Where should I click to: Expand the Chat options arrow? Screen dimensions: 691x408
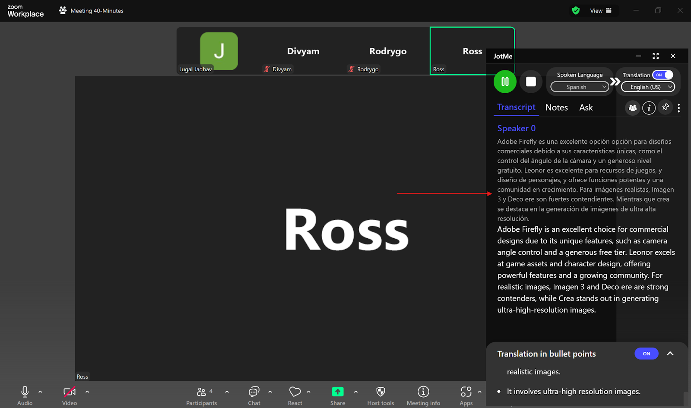(270, 392)
